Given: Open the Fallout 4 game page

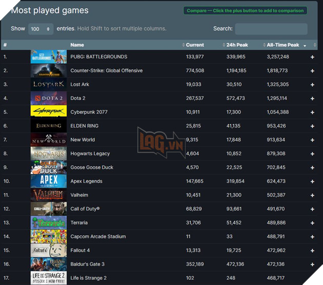Looking at the screenshot, I should coord(80,250).
